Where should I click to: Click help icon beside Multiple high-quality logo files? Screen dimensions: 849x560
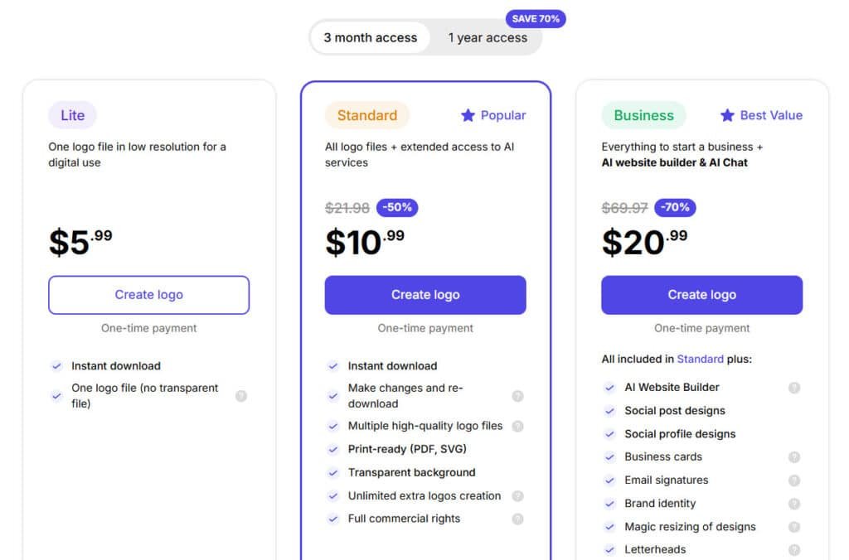[x=517, y=427]
